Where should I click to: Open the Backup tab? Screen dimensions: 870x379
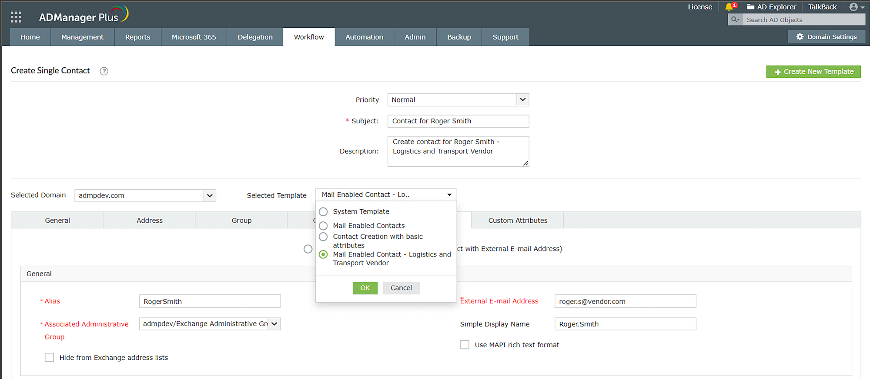459,37
